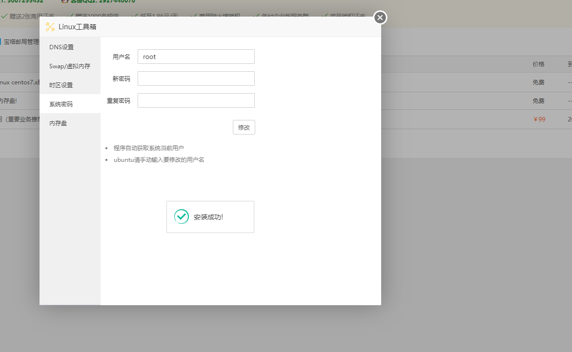Click the Linux工具箱 title text

77,27
